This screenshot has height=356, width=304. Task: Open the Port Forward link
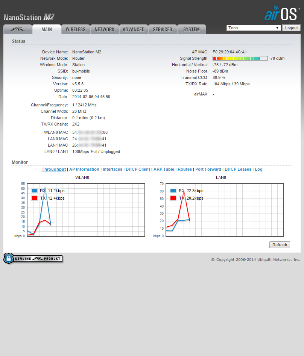208,169
